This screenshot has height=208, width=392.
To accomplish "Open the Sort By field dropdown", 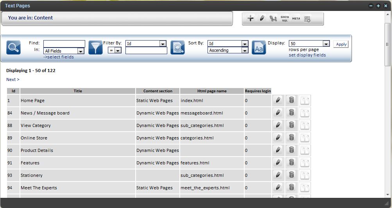I will [x=228, y=44].
